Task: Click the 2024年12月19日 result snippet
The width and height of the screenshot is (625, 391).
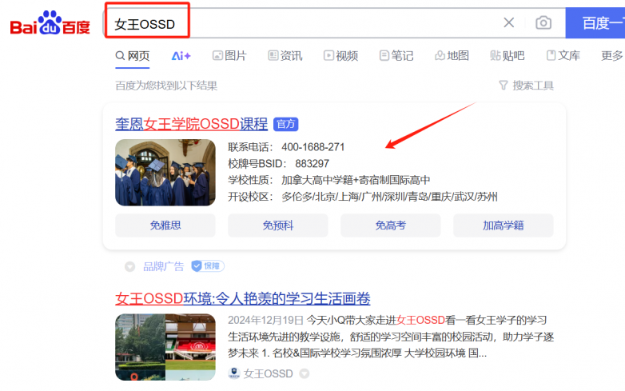Action: click(391, 337)
